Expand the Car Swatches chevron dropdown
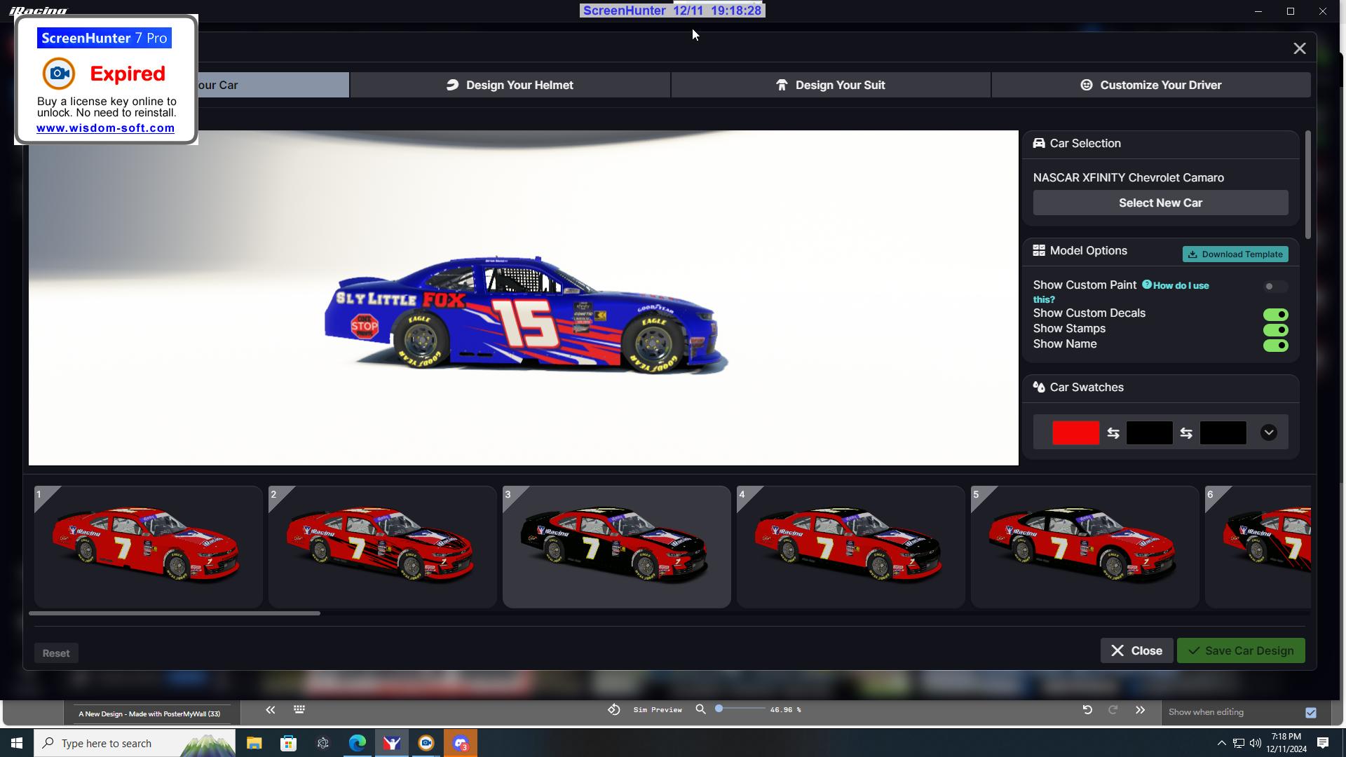 point(1269,432)
